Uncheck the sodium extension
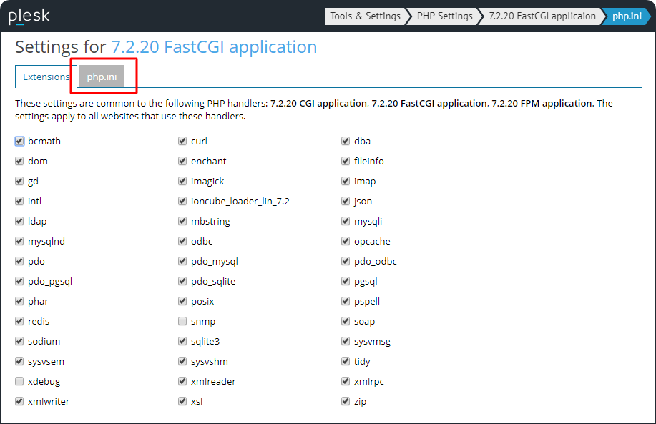This screenshot has width=656, height=424. 19,341
